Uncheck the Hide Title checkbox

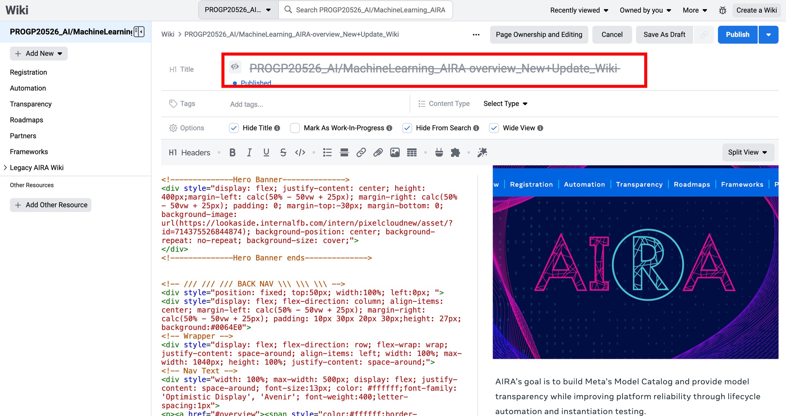click(x=234, y=128)
